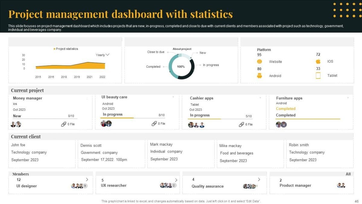Click the 'Furniture apps' project title

click(x=289, y=98)
